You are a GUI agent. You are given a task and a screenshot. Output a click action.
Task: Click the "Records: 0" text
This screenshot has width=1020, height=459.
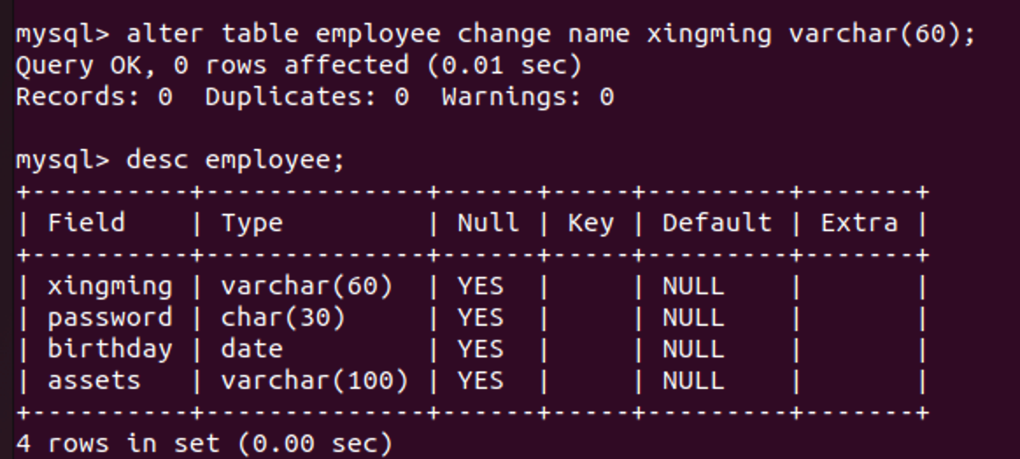tap(94, 96)
